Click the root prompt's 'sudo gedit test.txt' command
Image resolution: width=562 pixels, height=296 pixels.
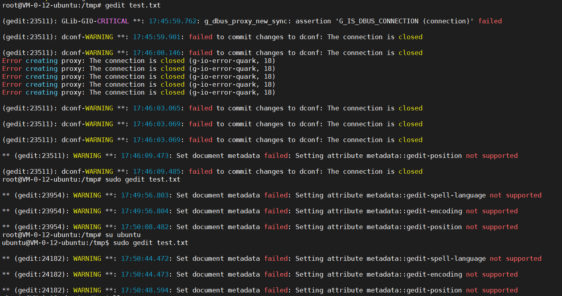(x=143, y=179)
